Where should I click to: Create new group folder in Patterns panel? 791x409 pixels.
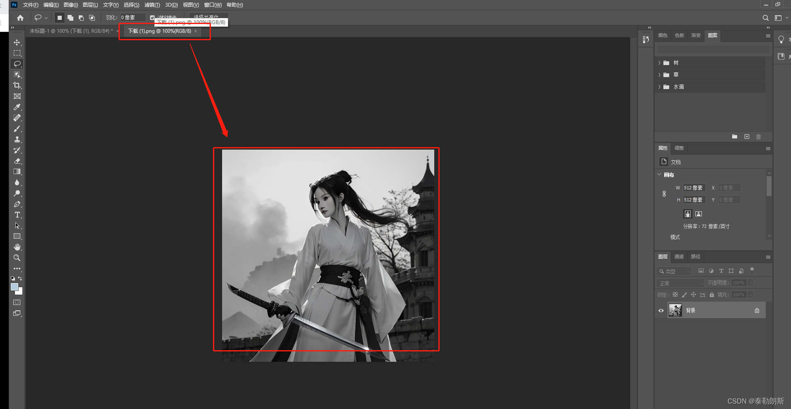click(x=735, y=137)
